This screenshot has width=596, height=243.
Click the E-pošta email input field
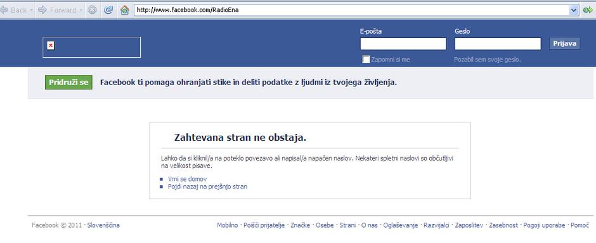(403, 44)
